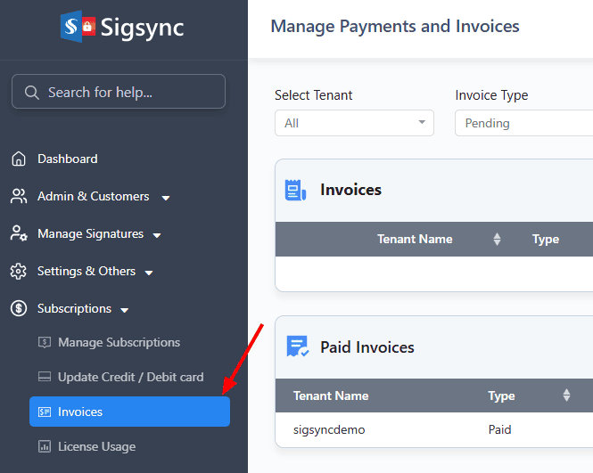Open the Invoices menu item

pos(129,412)
